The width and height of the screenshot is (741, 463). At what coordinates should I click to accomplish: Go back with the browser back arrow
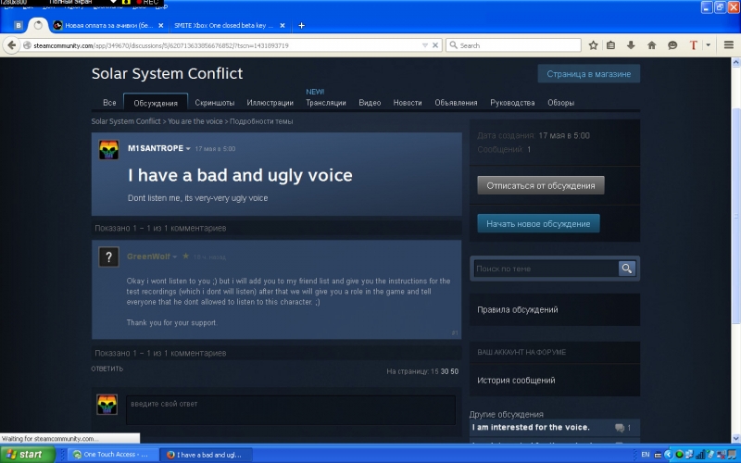pos(12,45)
